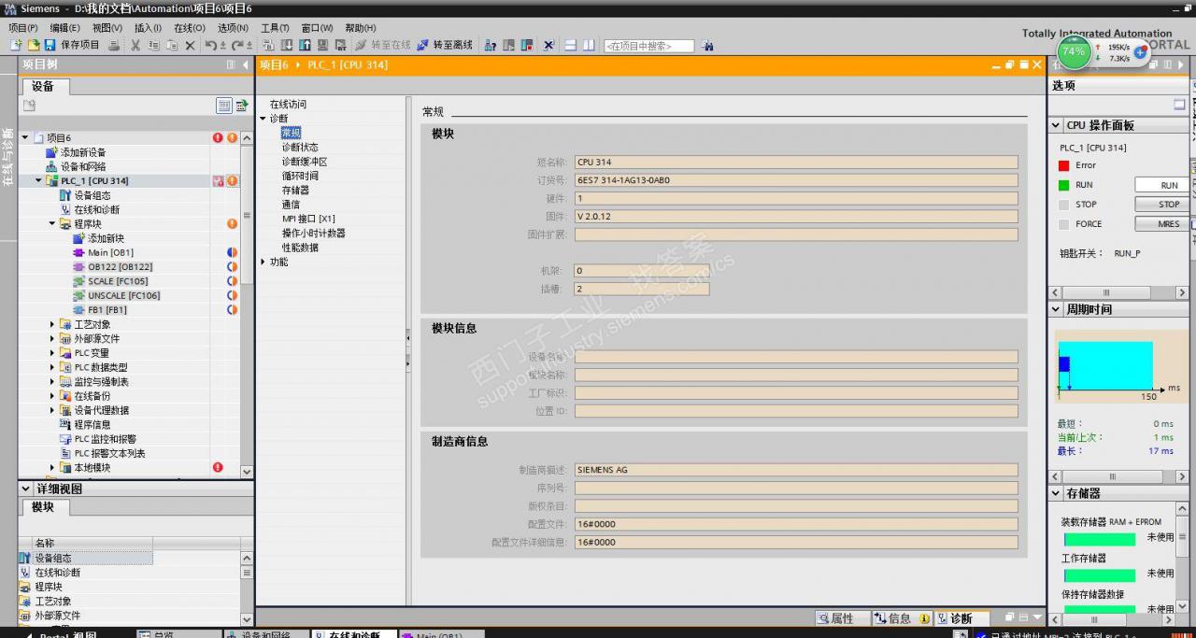1196x638 pixels.
Task: Collapse the 程序块 folder
Action: click(x=52, y=224)
